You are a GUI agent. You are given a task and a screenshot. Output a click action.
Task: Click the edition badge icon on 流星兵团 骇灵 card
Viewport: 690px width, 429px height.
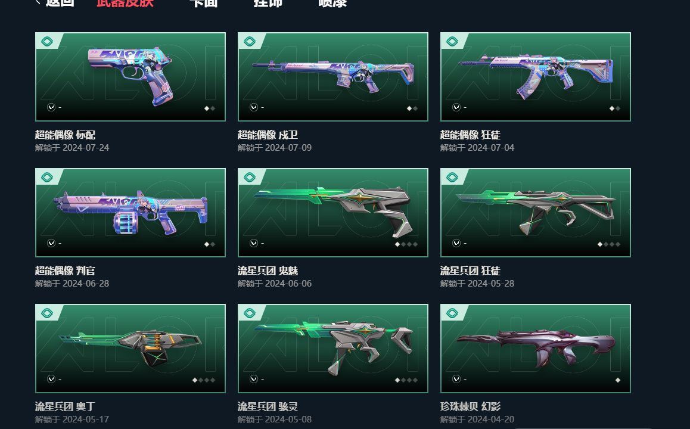tap(250, 313)
